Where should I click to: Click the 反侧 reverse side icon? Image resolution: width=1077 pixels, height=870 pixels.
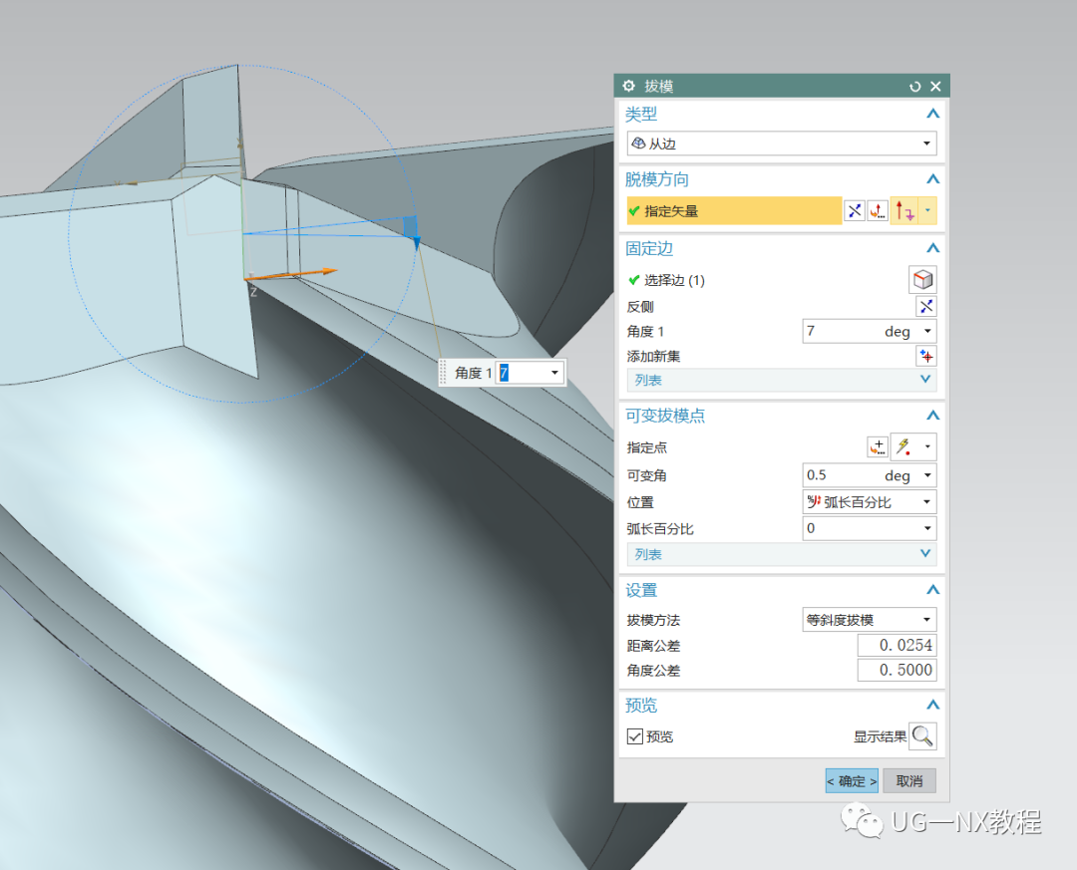point(926,306)
